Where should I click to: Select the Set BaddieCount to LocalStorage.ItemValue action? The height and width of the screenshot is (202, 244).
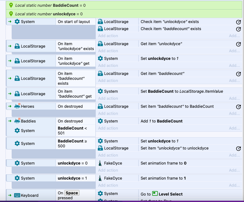pos(169,91)
